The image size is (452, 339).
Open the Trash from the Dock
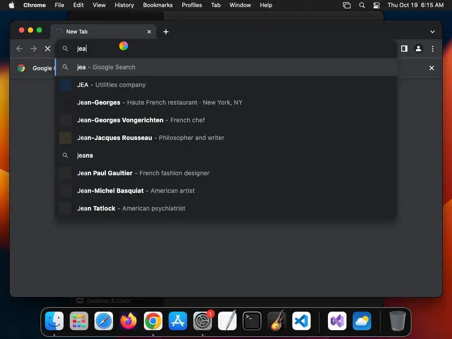pyautogui.click(x=398, y=321)
